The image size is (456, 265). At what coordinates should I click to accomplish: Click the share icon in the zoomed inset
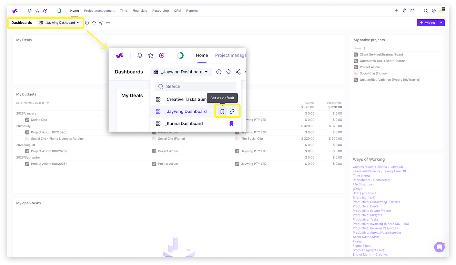(x=238, y=72)
